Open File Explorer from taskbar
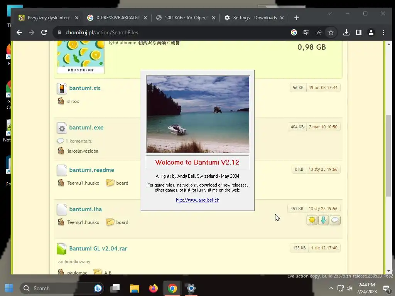This screenshot has height=296, width=395. (135, 288)
